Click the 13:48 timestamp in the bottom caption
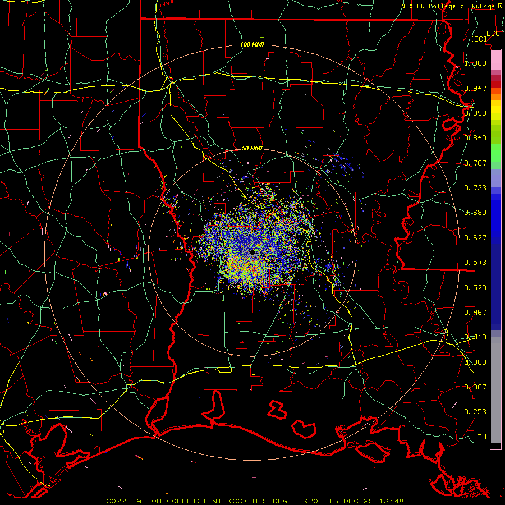The height and width of the screenshot is (505, 505). pyautogui.click(x=391, y=501)
